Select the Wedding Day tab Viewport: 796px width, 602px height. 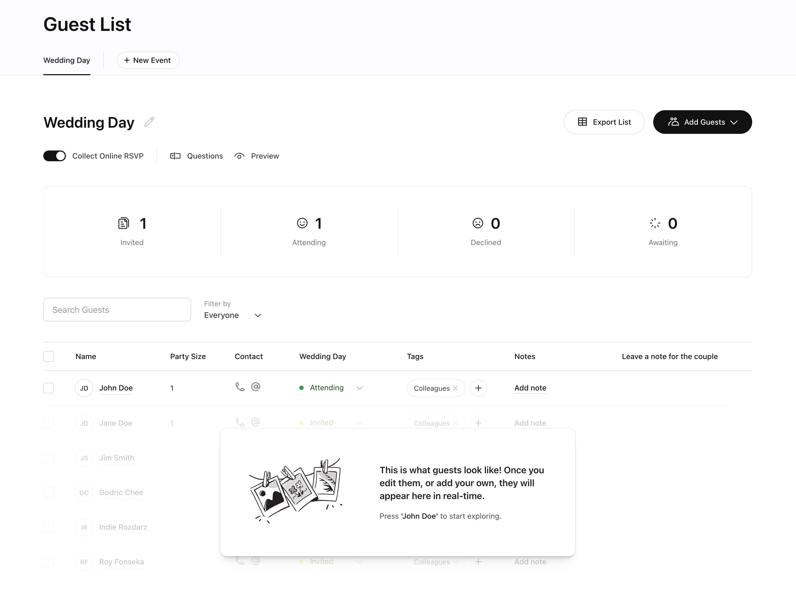pyautogui.click(x=67, y=60)
